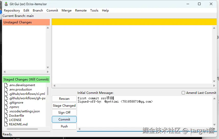Click the staged files horizontal scrollbar thumb
The width and height of the screenshot is (219, 139).
[22, 129]
